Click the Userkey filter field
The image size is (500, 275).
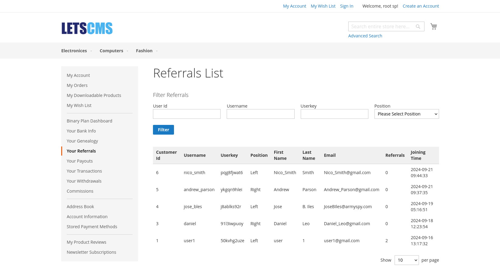[x=334, y=114]
